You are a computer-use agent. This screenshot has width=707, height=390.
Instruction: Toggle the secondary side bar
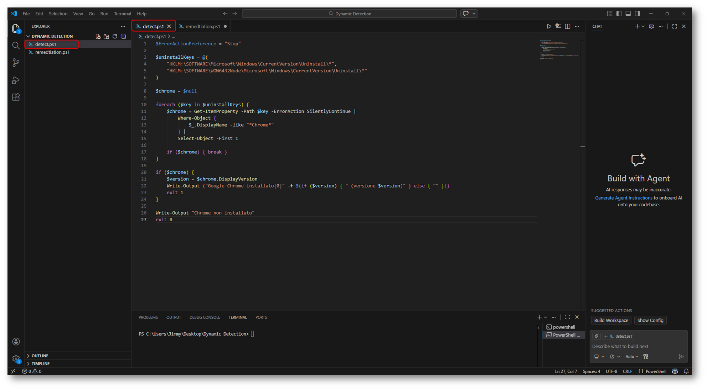click(x=638, y=14)
